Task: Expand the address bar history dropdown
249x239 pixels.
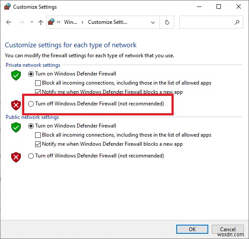Action: (x=153, y=23)
